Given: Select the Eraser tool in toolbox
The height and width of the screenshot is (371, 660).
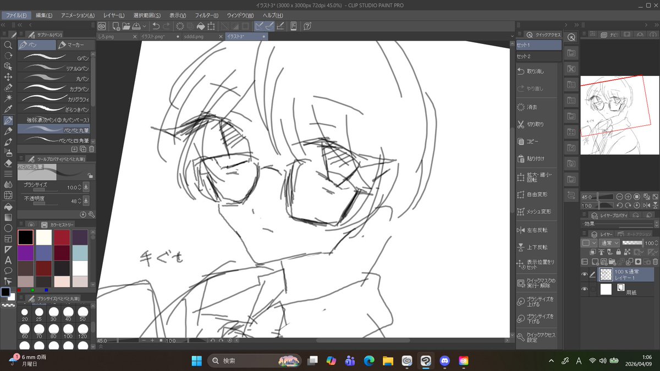Looking at the screenshot, I should pyautogui.click(x=8, y=163).
